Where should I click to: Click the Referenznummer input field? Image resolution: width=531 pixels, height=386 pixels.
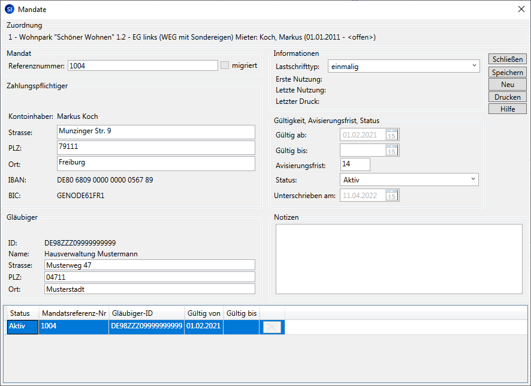click(x=143, y=66)
